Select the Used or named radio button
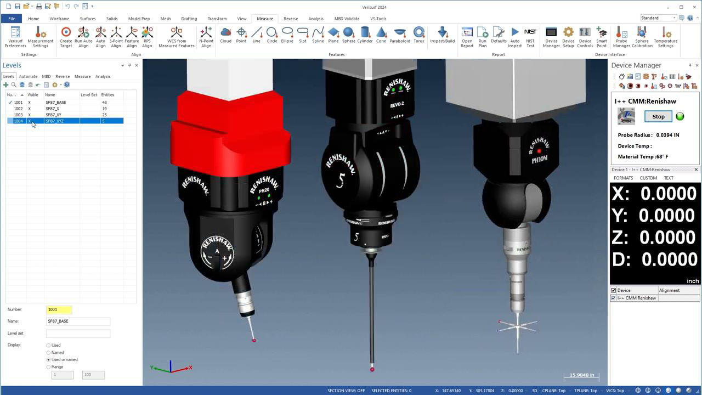The width and height of the screenshot is (702, 395). coord(48,359)
